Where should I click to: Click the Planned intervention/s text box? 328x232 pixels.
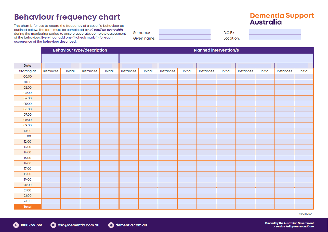216,58
